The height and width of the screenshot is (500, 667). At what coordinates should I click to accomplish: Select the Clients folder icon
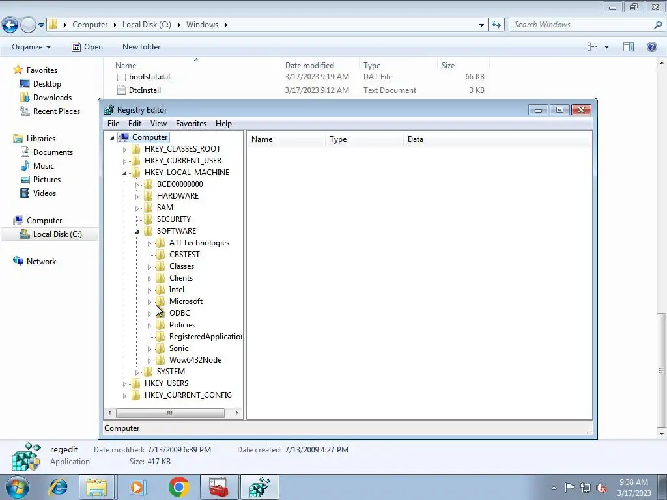point(160,277)
